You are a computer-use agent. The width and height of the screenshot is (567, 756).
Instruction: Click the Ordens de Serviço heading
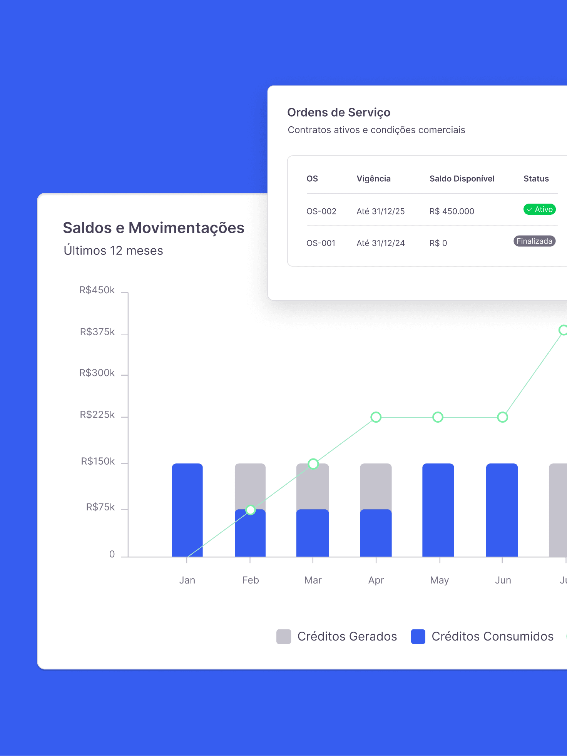(339, 112)
